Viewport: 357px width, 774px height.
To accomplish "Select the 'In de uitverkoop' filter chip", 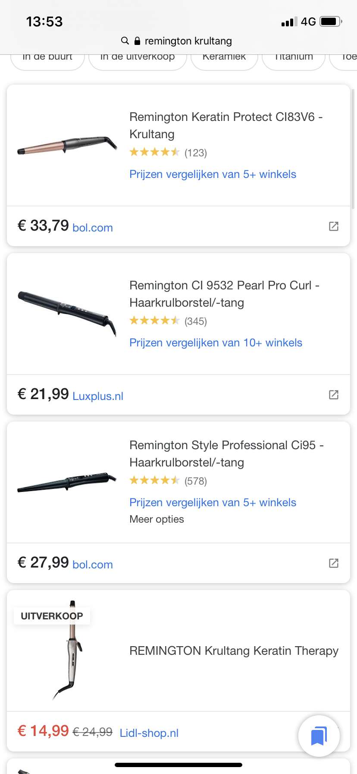I will coord(138,59).
